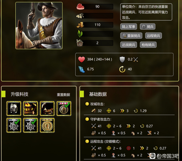The width and height of the screenshot is (182, 161).
Task: Select the silver breastplate armor upgrade
Action: 14,108
